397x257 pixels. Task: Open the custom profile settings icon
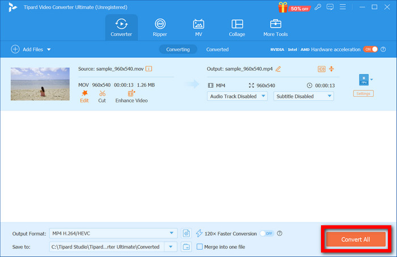(187, 233)
